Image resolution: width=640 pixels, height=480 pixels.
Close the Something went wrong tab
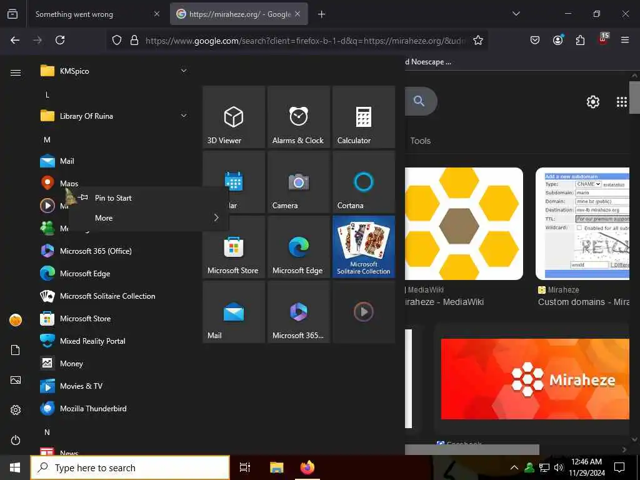(x=157, y=14)
